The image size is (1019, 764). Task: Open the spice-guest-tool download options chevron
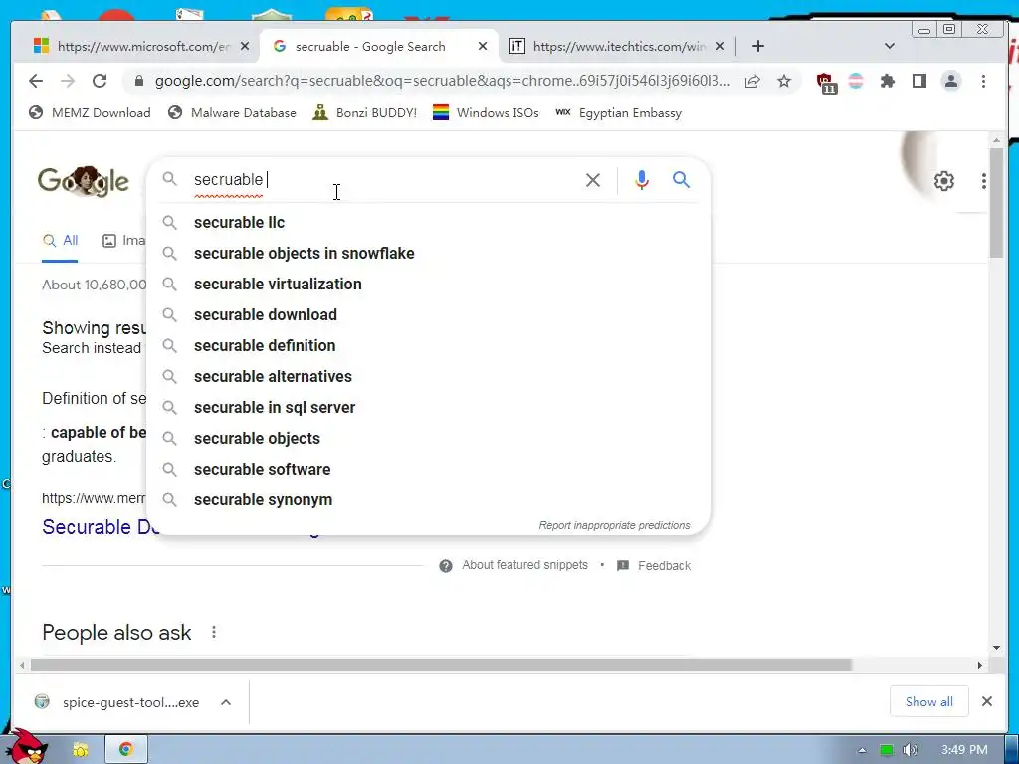point(226,702)
